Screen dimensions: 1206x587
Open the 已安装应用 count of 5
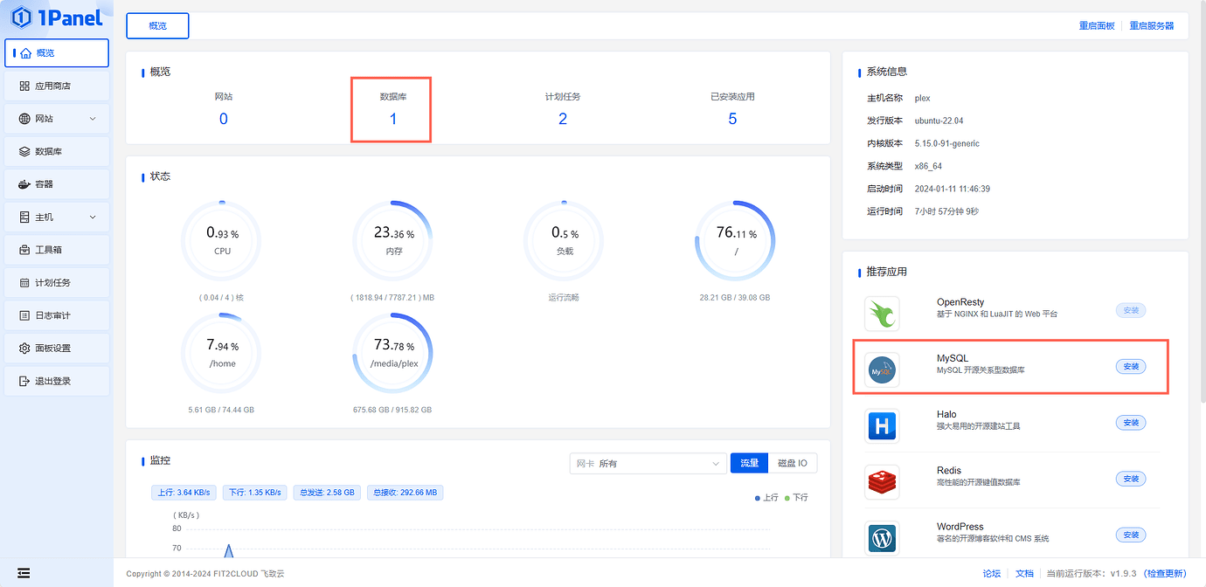point(732,119)
